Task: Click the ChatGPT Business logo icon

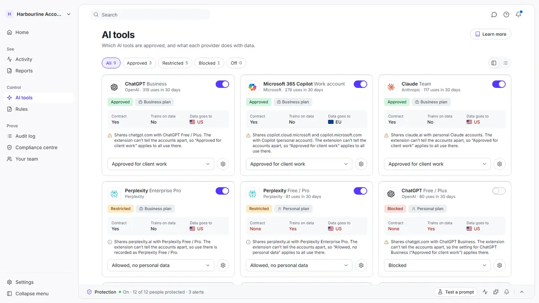Action: 114,87
